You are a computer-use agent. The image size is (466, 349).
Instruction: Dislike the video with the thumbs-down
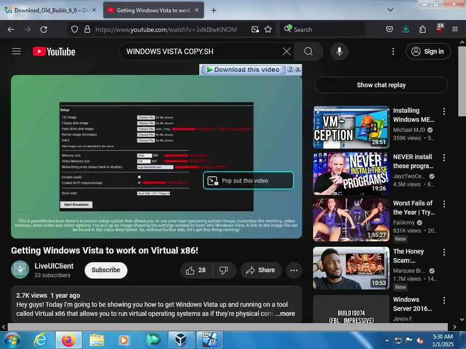(223, 270)
